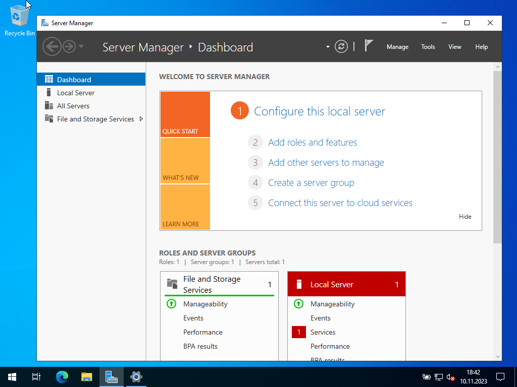The width and height of the screenshot is (517, 387).
Task: Click the step 3 number circle
Action: [255, 162]
